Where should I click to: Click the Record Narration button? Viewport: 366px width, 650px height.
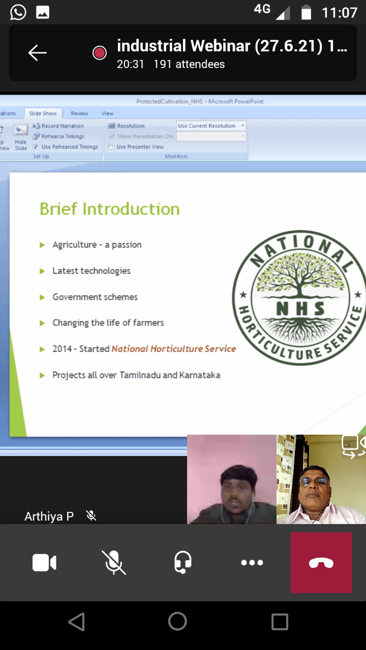(x=58, y=126)
